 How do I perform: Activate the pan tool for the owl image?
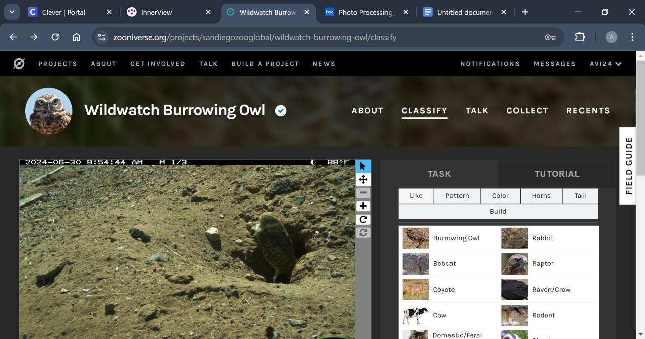click(x=363, y=179)
